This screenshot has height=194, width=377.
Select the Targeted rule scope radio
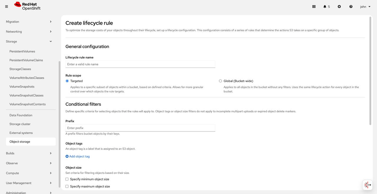(67, 81)
